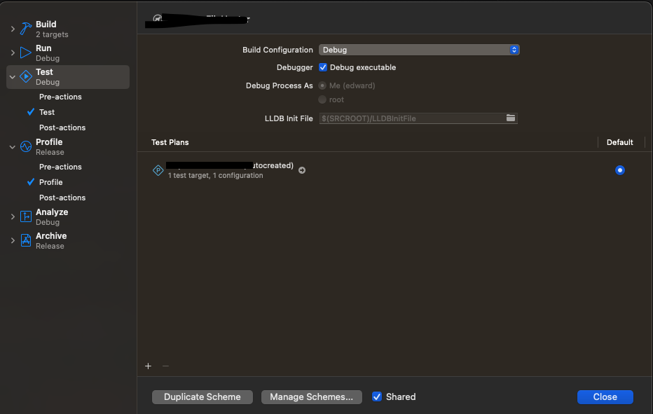Screen dimensions: 653x414
Task: Click the test plan arrow navigation icon
Action: point(302,170)
